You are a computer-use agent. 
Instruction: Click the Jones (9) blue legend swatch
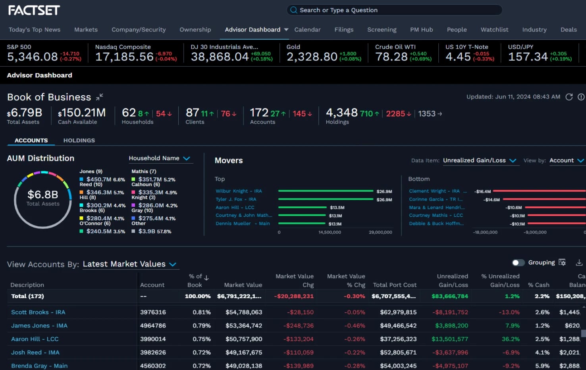point(81,179)
